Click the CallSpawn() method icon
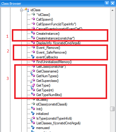The height and width of the screenshot is (132, 116). pyautogui.click(x=33, y=19)
